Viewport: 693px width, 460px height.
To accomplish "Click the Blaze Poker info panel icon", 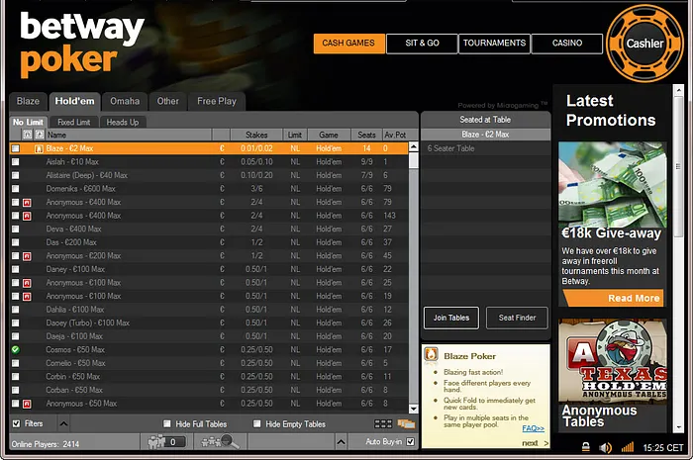I will pos(431,354).
